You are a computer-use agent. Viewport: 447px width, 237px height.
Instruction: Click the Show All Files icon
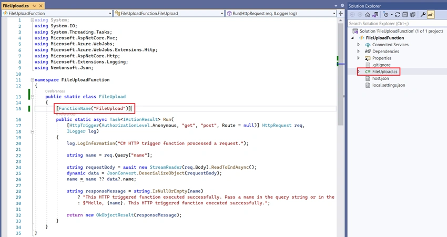pyautogui.click(x=412, y=15)
